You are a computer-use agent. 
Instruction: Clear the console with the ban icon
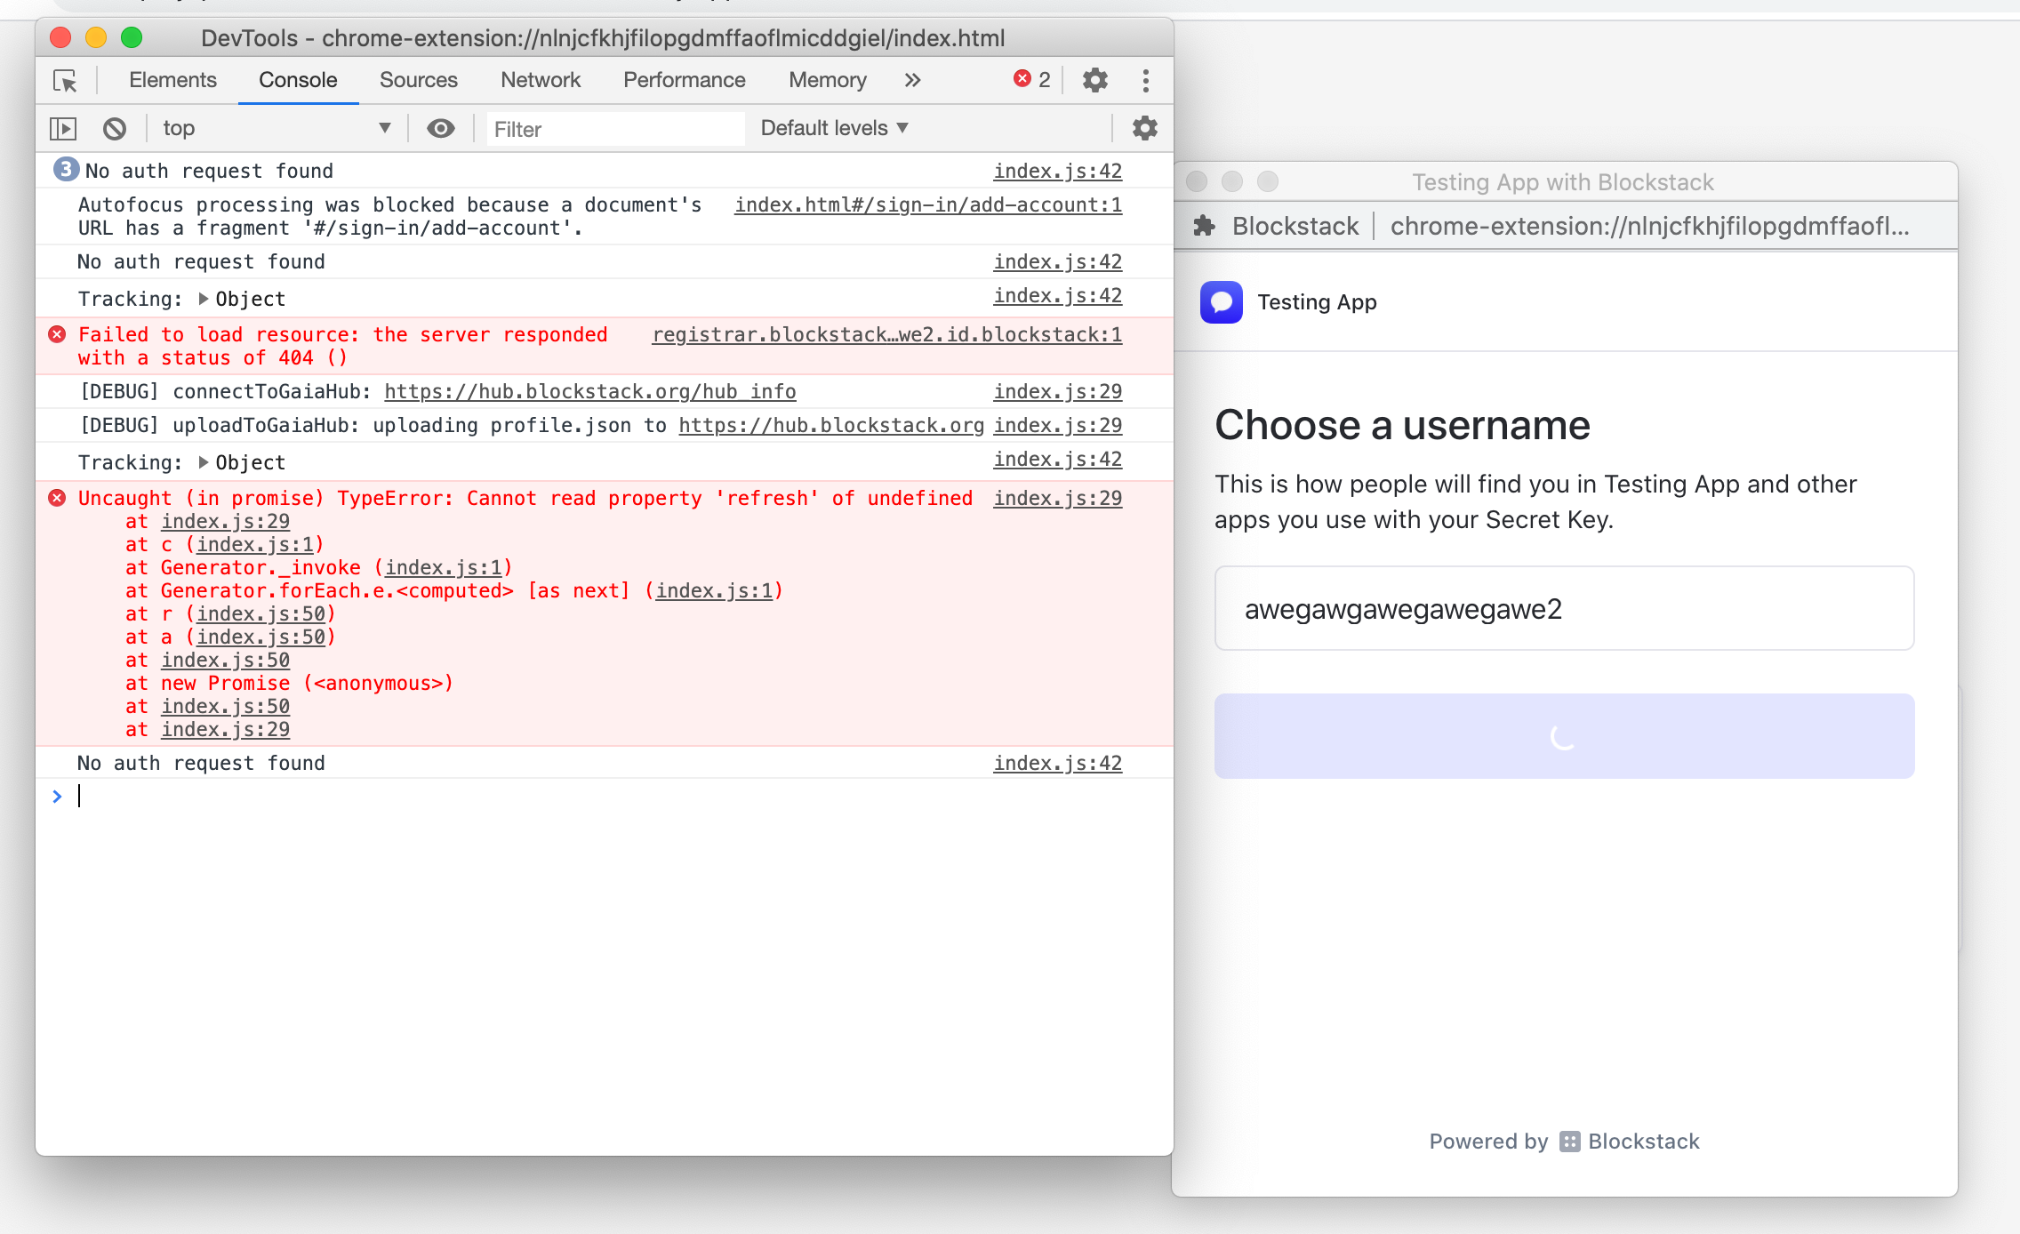click(115, 129)
